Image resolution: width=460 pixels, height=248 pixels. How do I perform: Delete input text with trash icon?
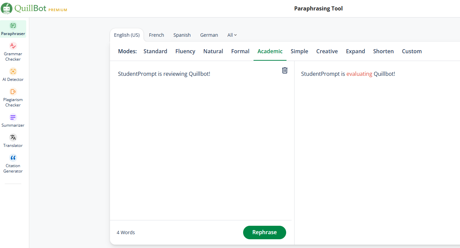point(285,70)
